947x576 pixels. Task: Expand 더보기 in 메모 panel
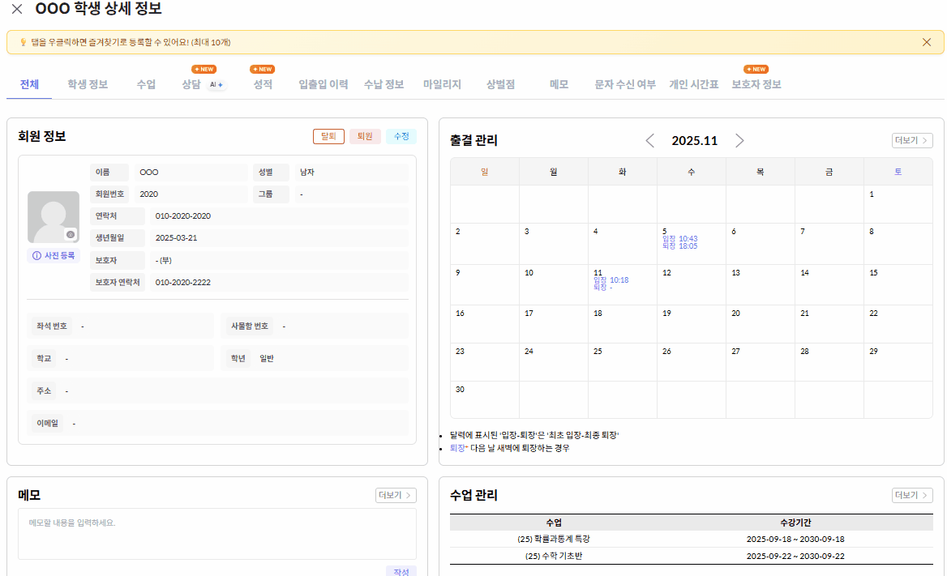coord(396,495)
